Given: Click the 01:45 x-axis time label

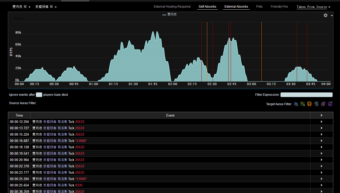Looking at the screenshot, I should click(x=153, y=84).
